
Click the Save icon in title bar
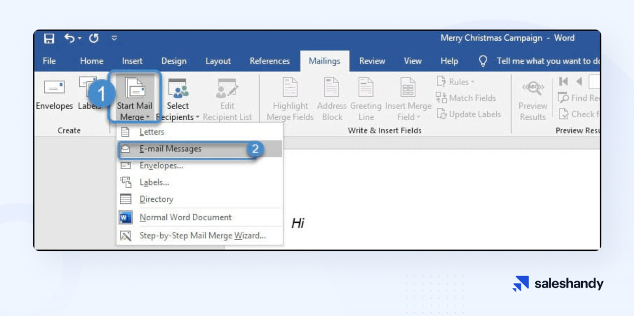tap(49, 38)
